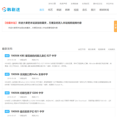Open the 友情链接 top link
117x117 pixels.
74,4
